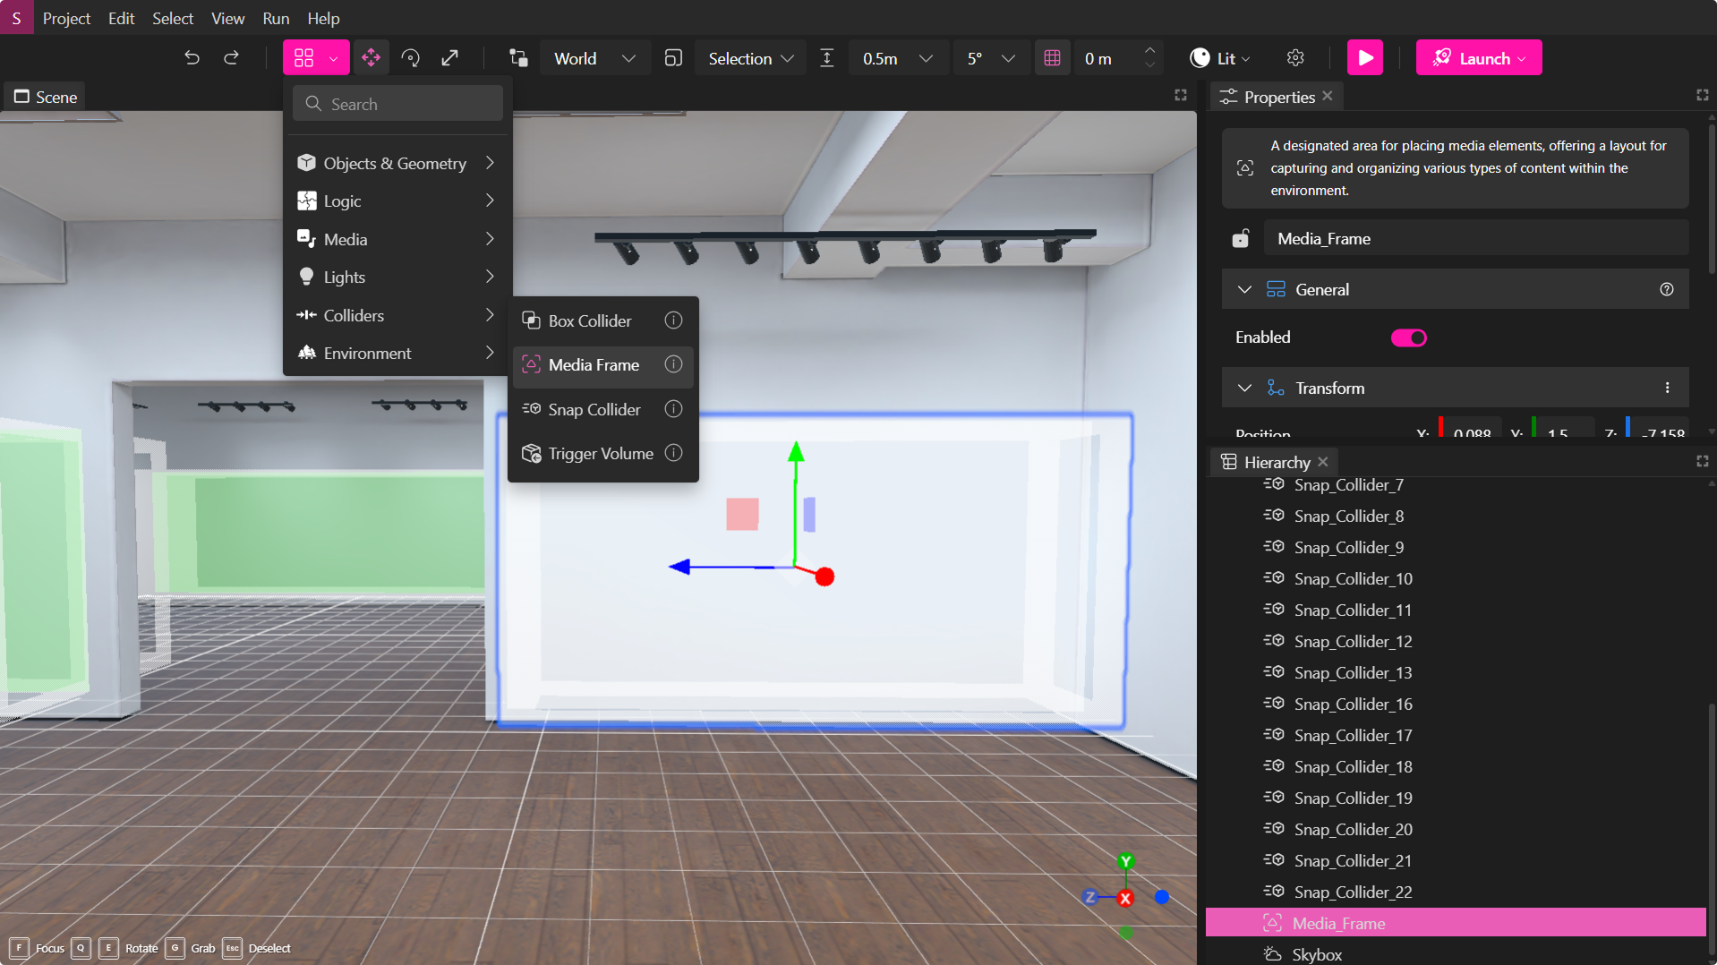This screenshot has height=965, width=1717.
Task: Toggle the Scene panel fullscreen icon
Action: (1180, 95)
